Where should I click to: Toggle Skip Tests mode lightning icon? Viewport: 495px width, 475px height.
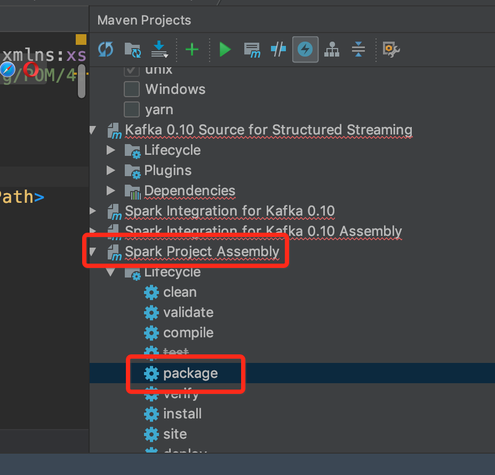(x=305, y=49)
